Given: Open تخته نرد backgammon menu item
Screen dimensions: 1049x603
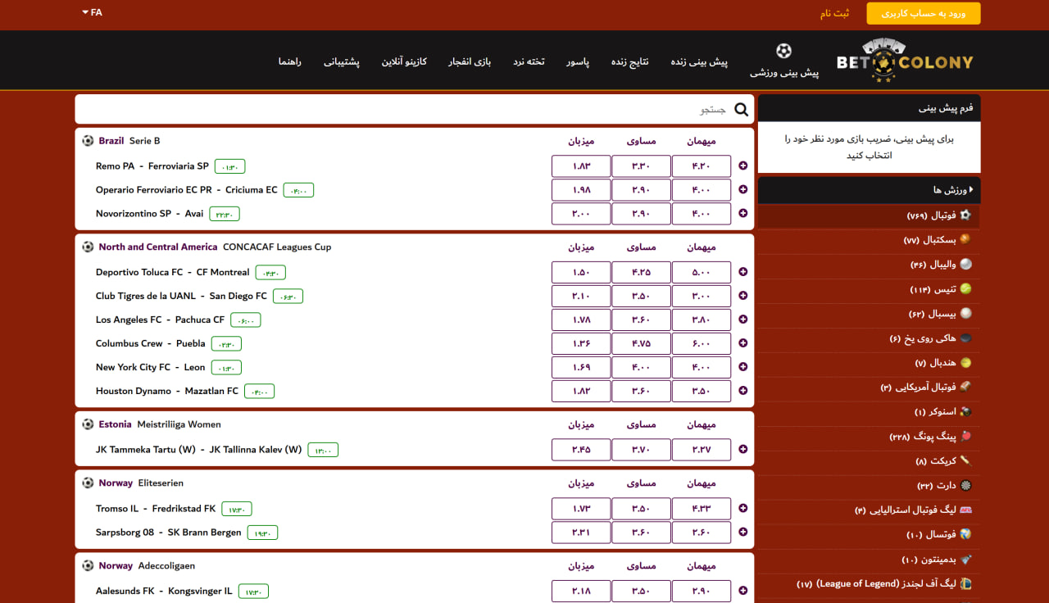Looking at the screenshot, I should tap(529, 62).
